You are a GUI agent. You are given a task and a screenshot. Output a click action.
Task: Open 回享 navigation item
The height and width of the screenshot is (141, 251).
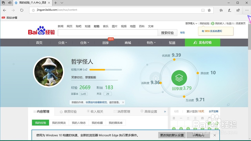pyautogui.click(x=106, y=43)
